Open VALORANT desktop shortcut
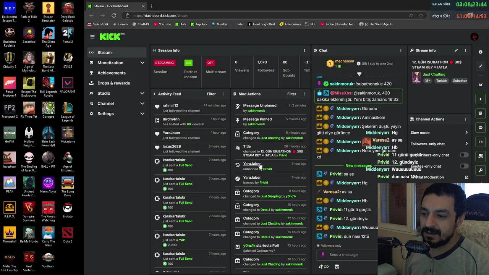 pyautogui.click(x=68, y=85)
